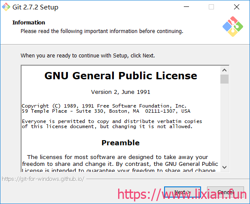
Task: Click the git-for-windows.github.io link text
Action: click(43, 179)
